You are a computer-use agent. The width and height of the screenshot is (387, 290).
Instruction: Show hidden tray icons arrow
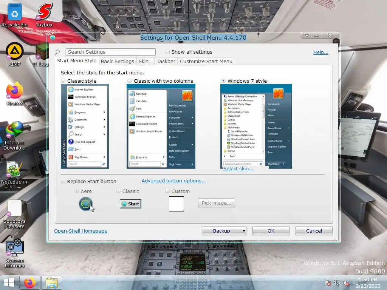pyautogui.click(x=319, y=283)
